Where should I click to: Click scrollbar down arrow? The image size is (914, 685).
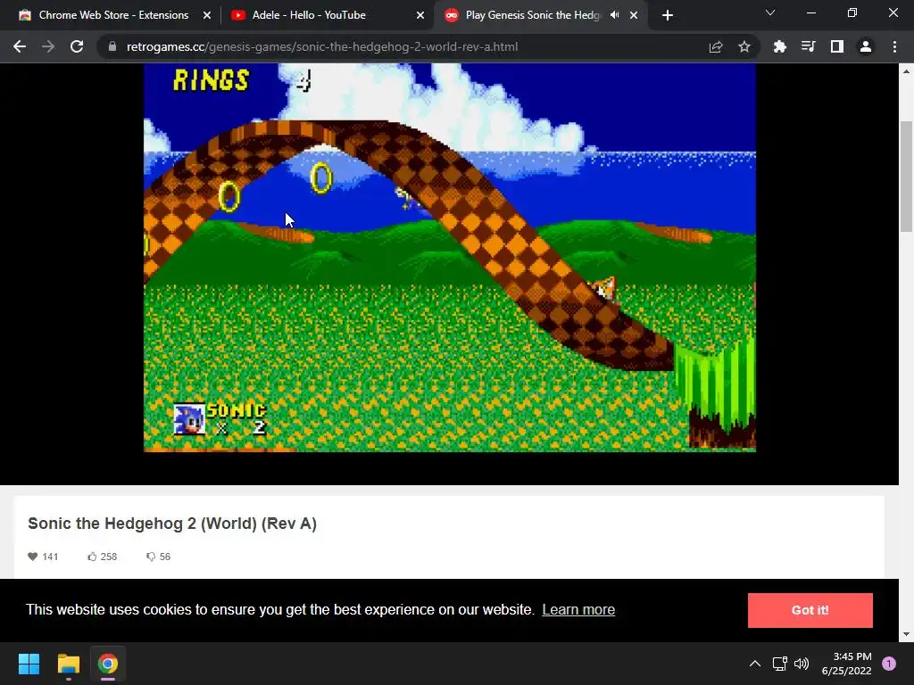coord(907,634)
